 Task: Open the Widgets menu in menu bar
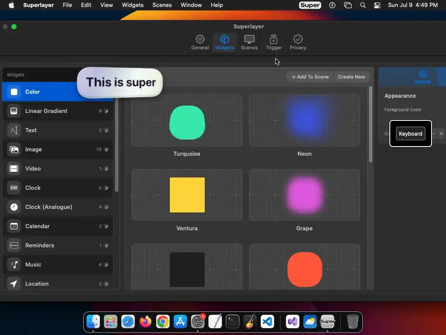[132, 5]
